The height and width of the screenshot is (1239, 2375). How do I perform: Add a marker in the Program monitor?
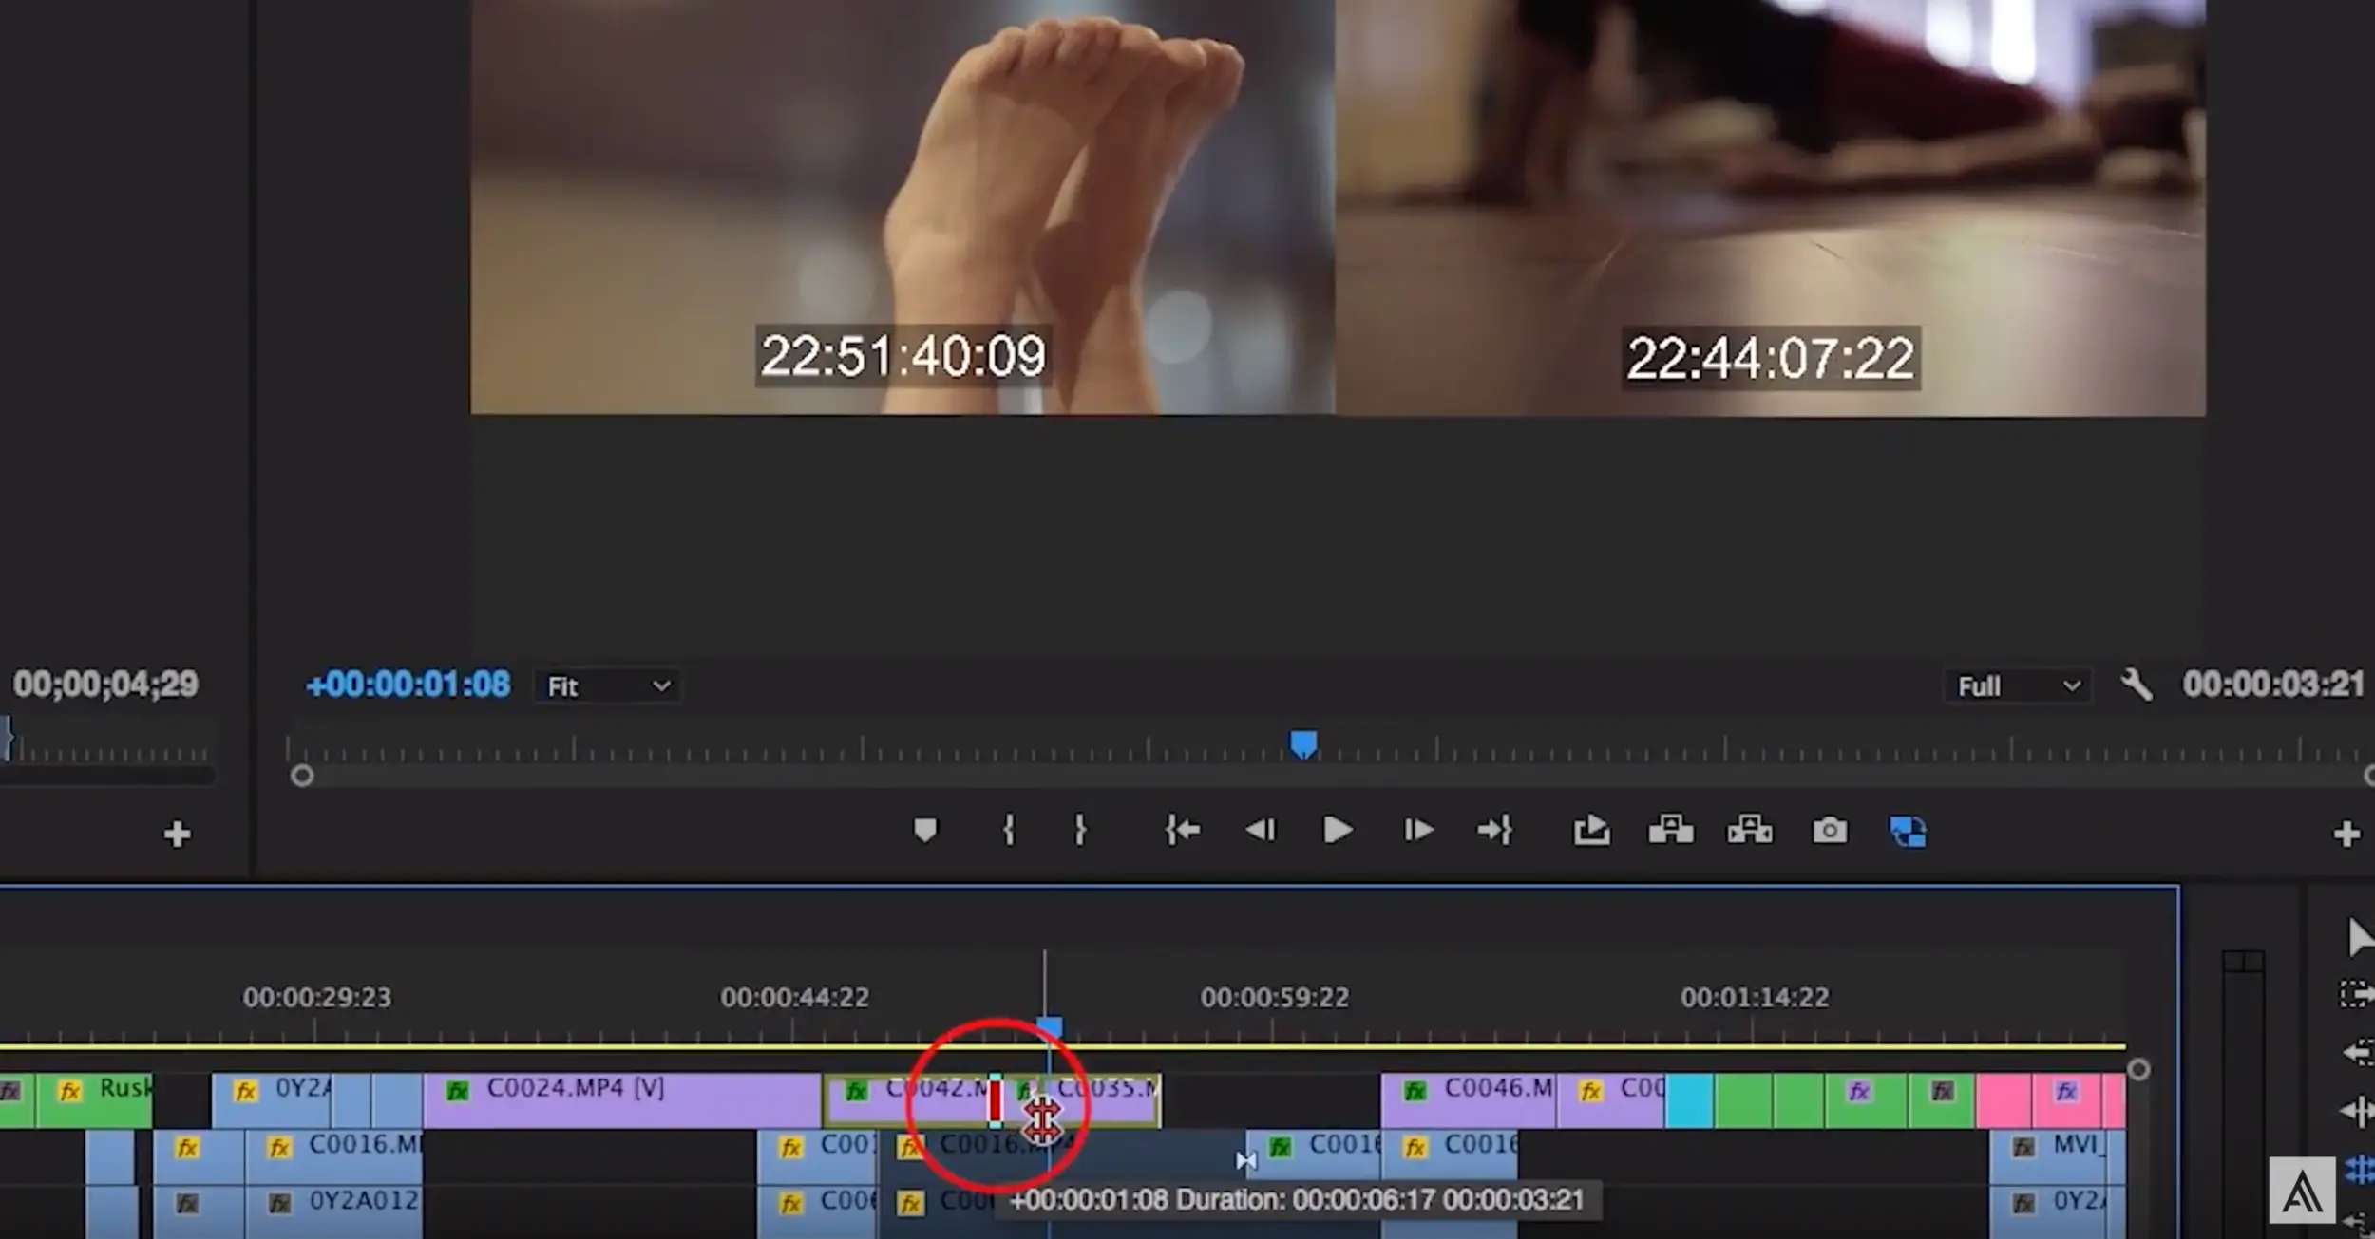click(924, 831)
